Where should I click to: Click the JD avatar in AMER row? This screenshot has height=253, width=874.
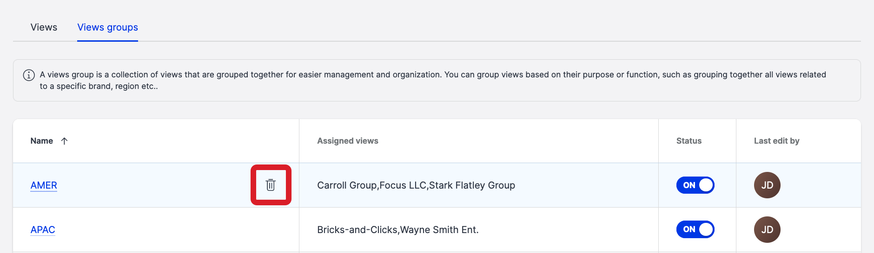(x=767, y=185)
